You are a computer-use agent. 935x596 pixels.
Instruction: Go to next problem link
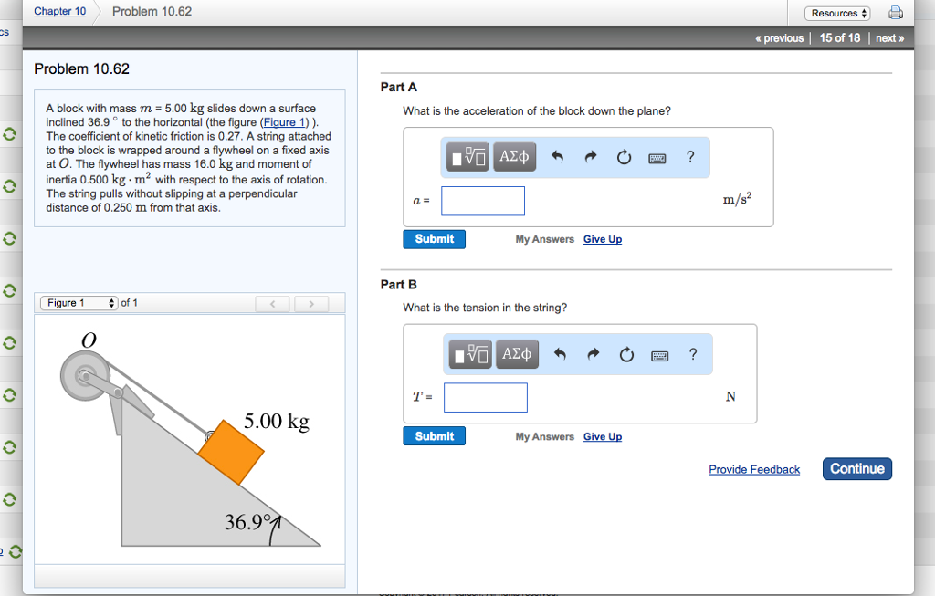click(x=888, y=38)
